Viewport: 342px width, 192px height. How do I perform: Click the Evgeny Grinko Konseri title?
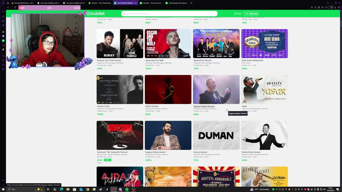click(156, 152)
